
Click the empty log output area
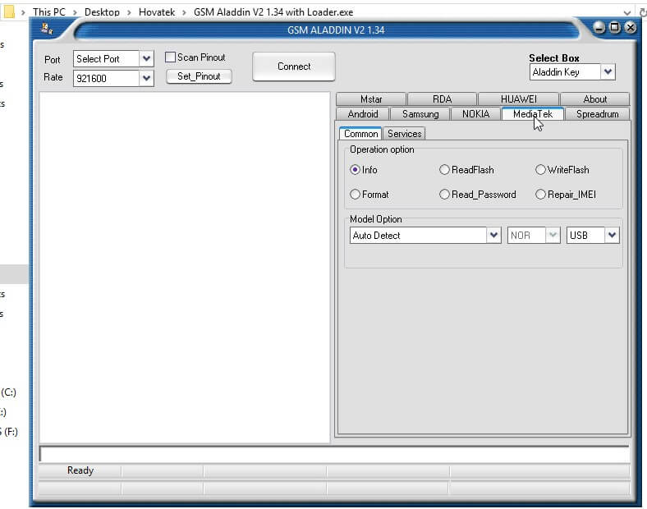tap(185, 268)
